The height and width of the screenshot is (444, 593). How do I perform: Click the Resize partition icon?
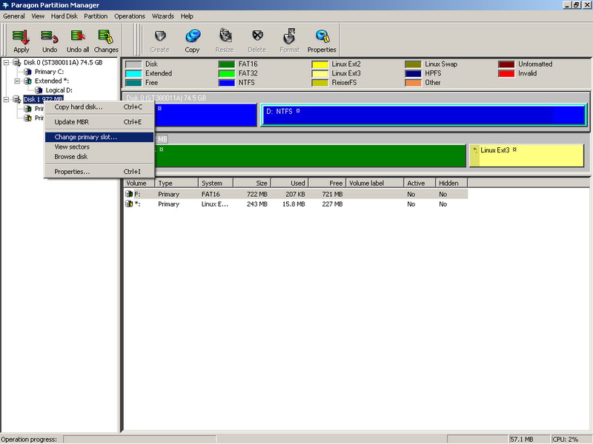[225, 36]
